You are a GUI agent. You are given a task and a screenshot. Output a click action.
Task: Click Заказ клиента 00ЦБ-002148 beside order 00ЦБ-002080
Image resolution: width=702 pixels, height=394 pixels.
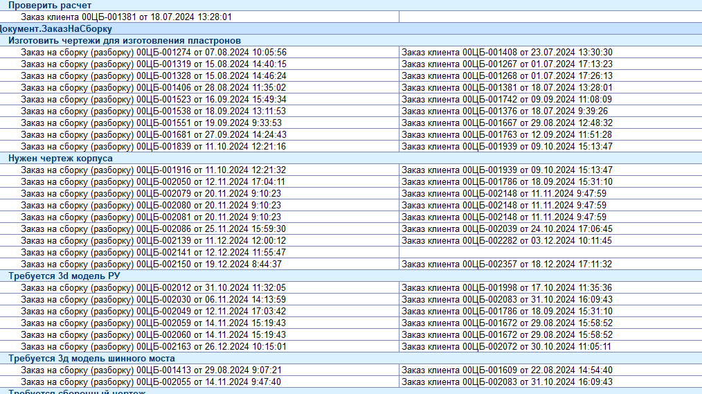504,206
